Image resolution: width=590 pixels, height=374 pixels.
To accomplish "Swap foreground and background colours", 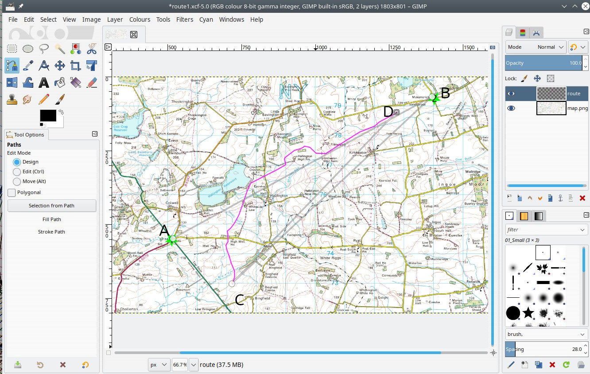I will click(x=61, y=112).
